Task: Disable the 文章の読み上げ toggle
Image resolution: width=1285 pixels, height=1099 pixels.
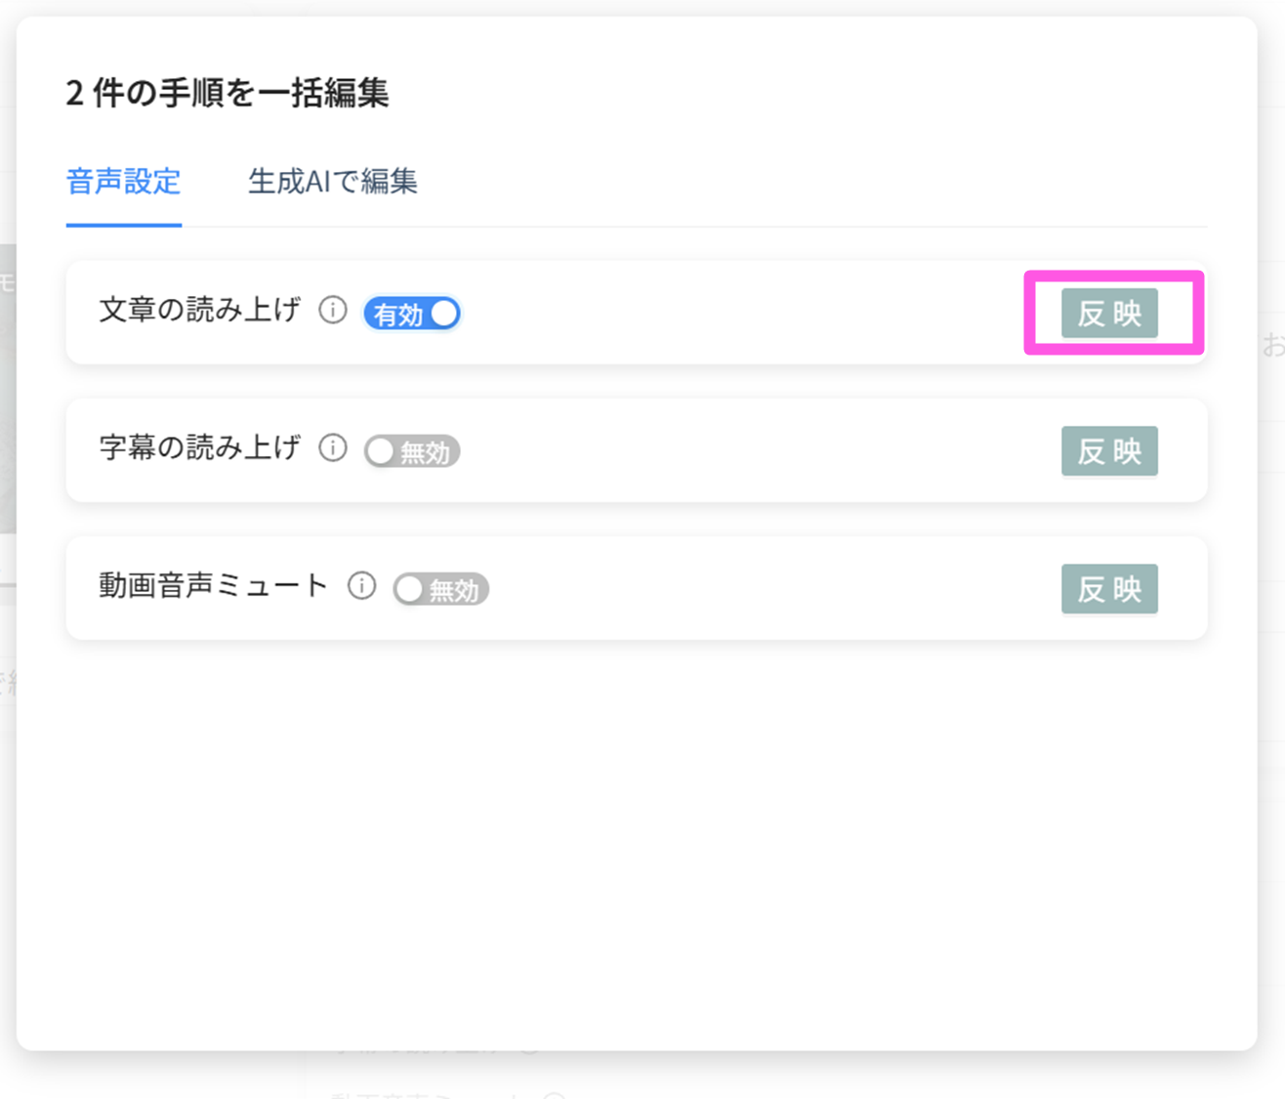Action: click(x=412, y=314)
